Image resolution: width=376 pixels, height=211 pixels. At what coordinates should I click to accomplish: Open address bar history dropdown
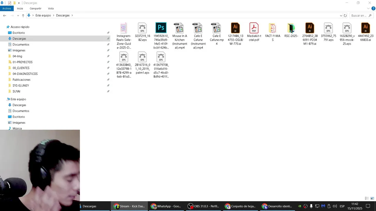[x=341, y=16]
